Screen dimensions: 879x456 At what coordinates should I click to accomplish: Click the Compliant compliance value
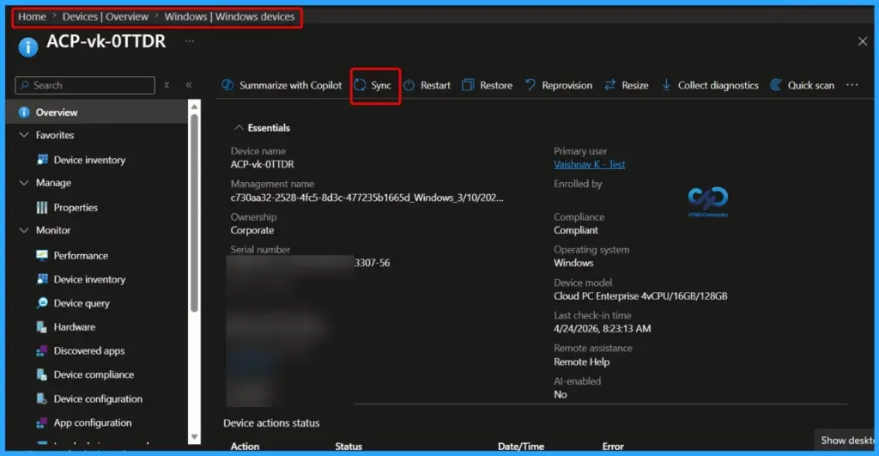[x=576, y=230]
